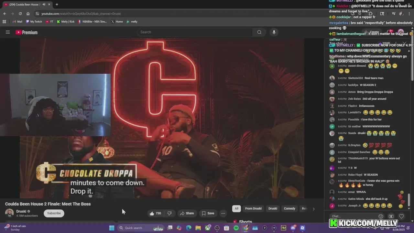Viewport: 414px width, 233px height.
Task: Click the live chat scrollbar
Action: 409,199
